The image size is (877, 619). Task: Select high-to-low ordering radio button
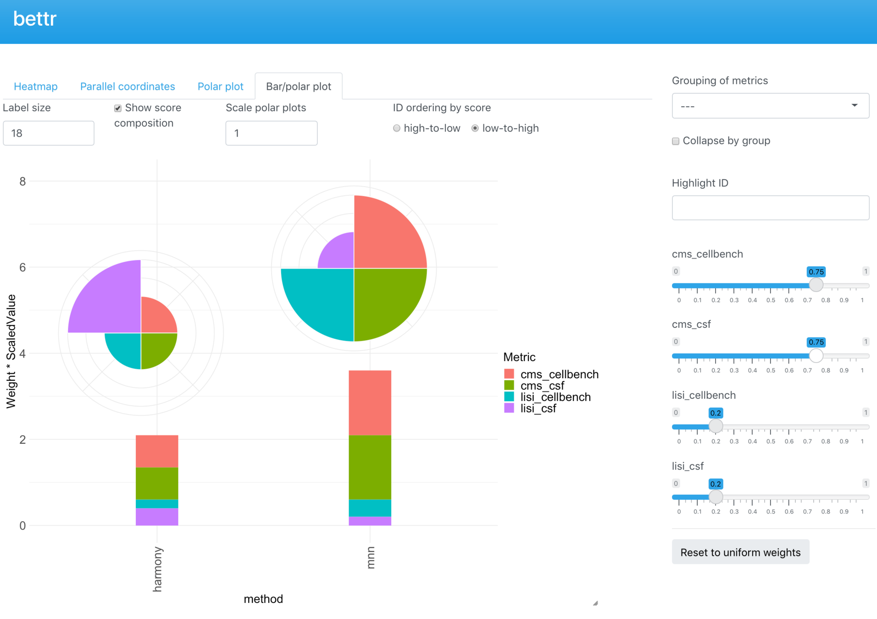(397, 128)
